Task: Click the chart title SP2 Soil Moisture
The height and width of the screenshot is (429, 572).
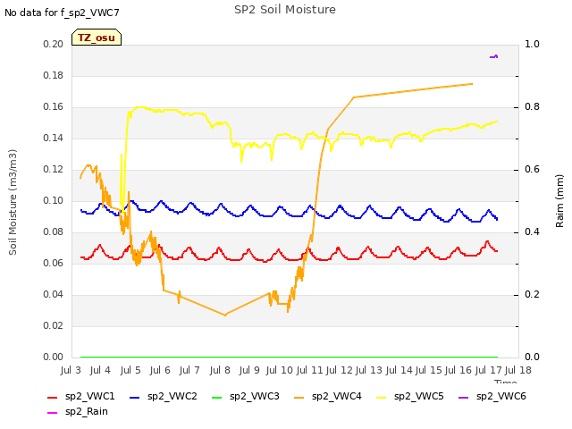Action: coord(285,10)
